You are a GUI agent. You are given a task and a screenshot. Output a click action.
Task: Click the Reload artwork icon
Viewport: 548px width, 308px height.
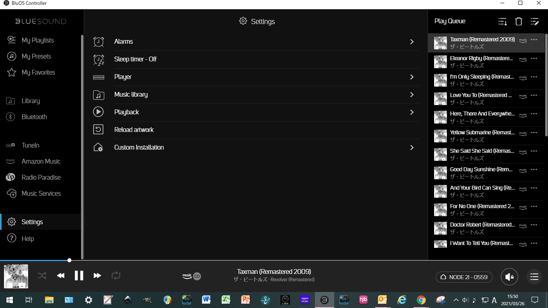(x=98, y=130)
